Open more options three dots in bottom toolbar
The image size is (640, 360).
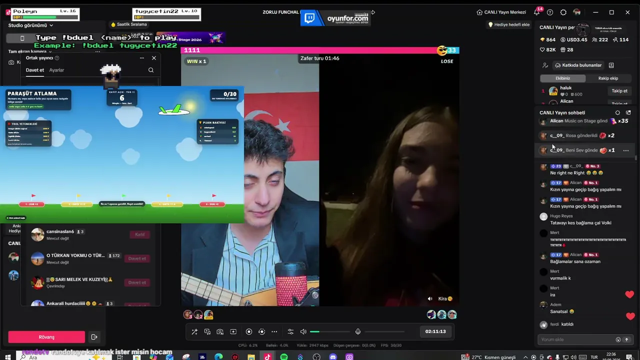tap(274, 331)
